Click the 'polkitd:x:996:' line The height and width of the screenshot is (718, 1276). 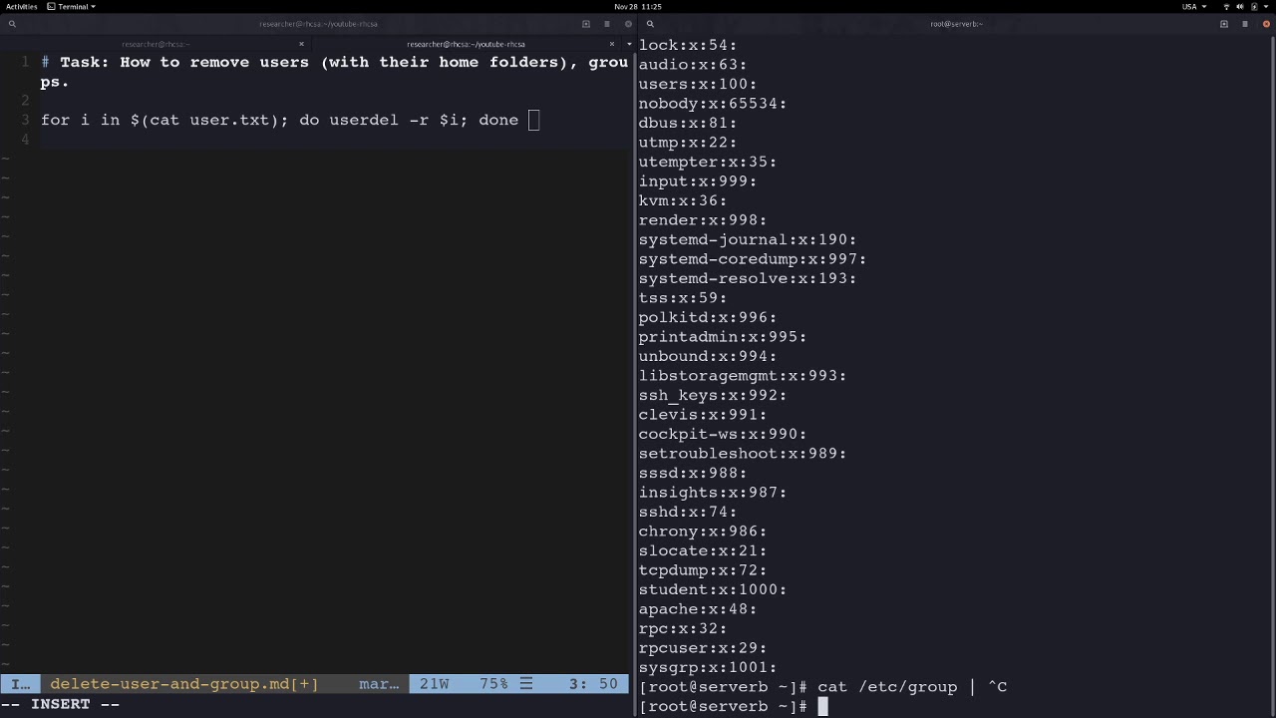click(708, 317)
